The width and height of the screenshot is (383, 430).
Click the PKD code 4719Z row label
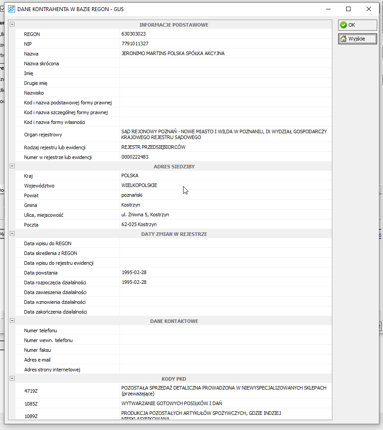pyautogui.click(x=31, y=391)
